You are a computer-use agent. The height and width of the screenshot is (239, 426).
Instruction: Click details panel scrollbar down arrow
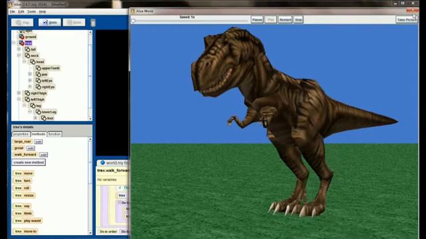pyautogui.click(x=91, y=233)
